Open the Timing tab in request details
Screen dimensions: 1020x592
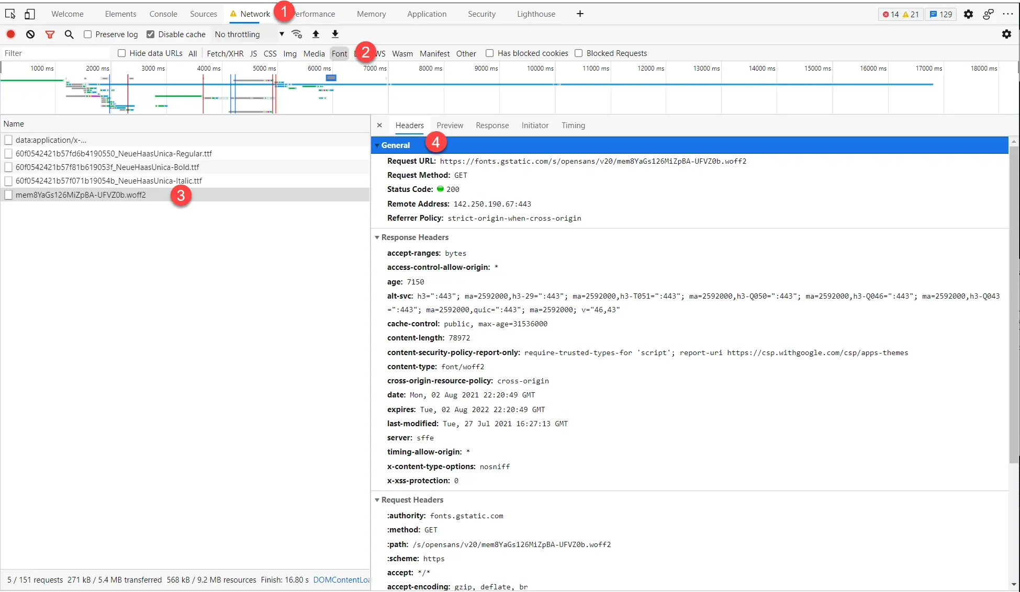tap(573, 126)
